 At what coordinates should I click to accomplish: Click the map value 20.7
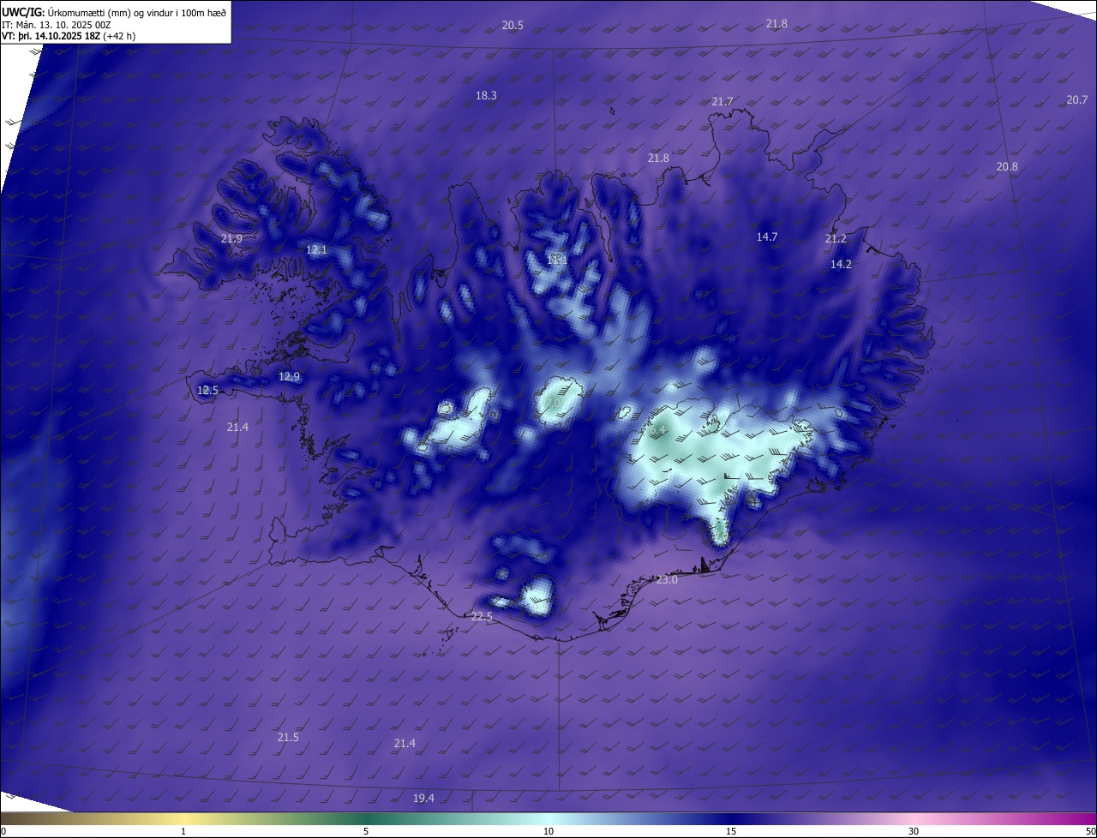(x=1077, y=100)
